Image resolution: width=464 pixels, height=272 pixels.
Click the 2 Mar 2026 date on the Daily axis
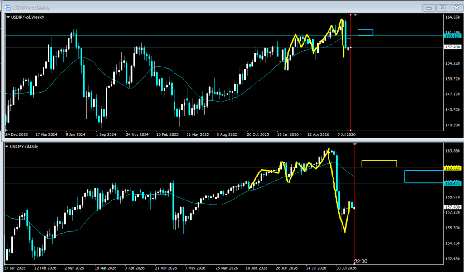click(75, 268)
